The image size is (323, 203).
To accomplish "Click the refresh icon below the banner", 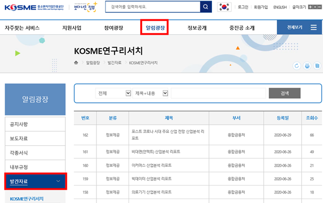I will (x=296, y=66).
